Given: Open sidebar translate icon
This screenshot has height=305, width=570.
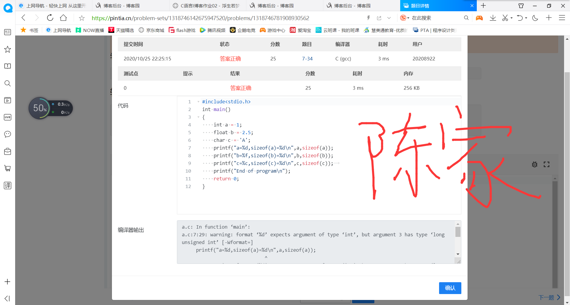Looking at the screenshot, I should [8, 185].
